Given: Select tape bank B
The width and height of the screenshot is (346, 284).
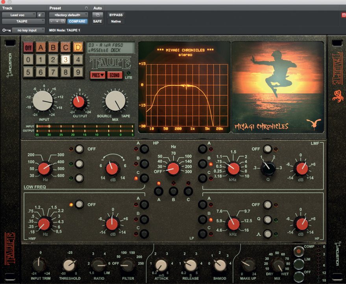Looking at the screenshot, I should coord(53,47).
